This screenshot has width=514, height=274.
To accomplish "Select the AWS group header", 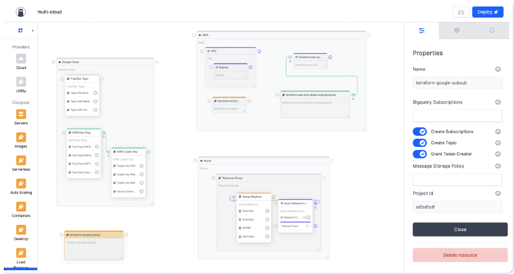I will [x=281, y=35].
